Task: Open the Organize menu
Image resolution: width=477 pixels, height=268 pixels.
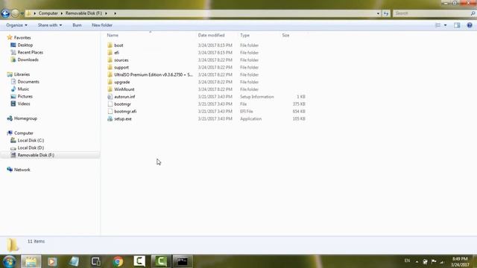Action: [16, 25]
